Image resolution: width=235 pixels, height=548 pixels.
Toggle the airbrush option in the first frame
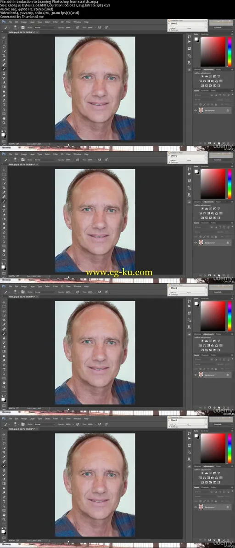(x=99, y=27)
